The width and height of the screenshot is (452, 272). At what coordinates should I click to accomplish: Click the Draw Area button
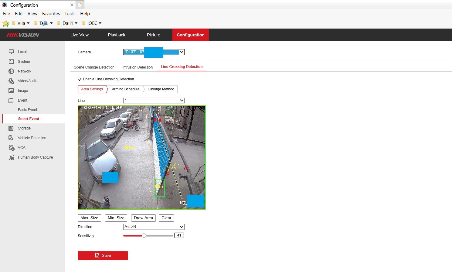coord(143,218)
